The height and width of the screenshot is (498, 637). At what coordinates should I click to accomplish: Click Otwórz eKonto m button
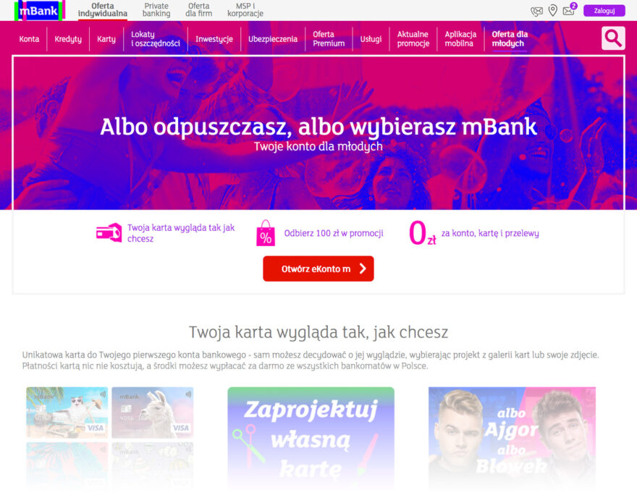click(318, 269)
